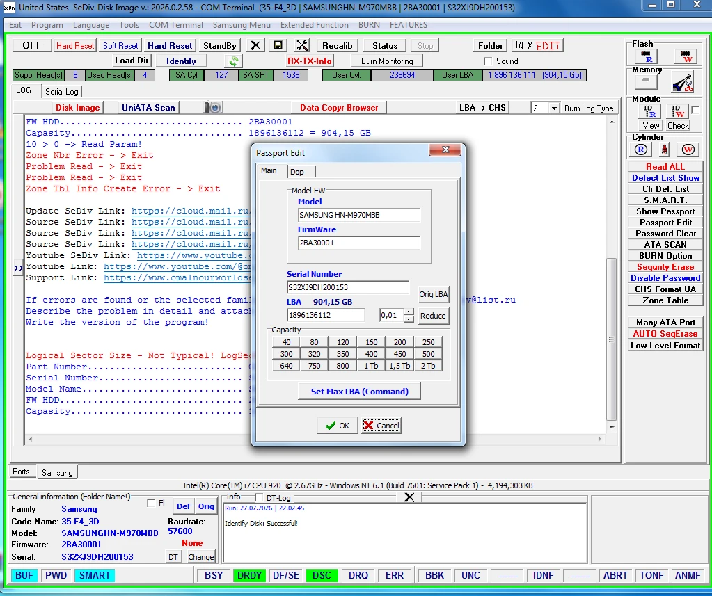Viewport: 712px width, 596px height.
Task: Click the Cylinder read R icon
Action: click(x=641, y=150)
